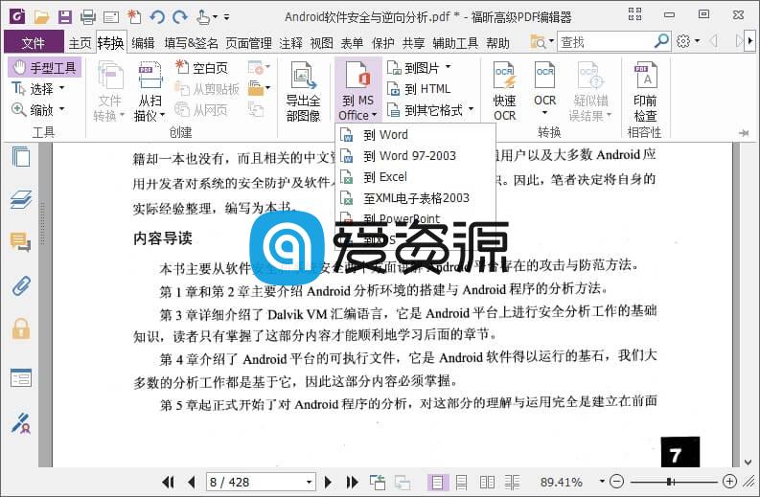Export all images (导出全部图像)
The width and height of the screenshot is (760, 497).
pyautogui.click(x=304, y=91)
